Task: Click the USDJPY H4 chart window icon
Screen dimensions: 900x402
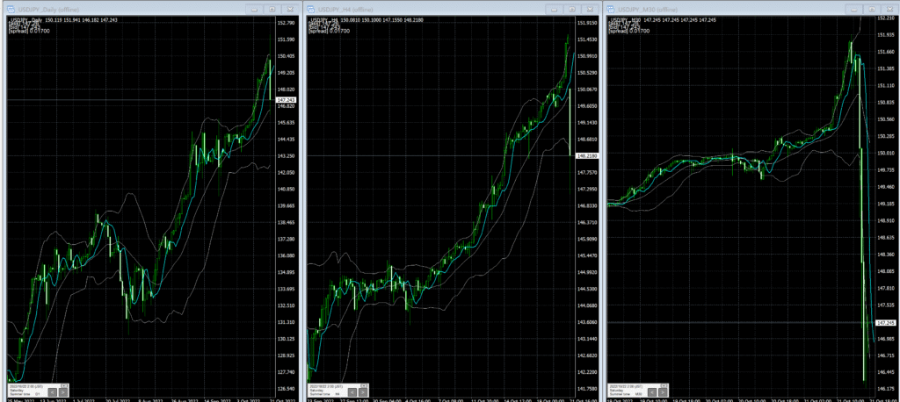Action: click(x=311, y=9)
